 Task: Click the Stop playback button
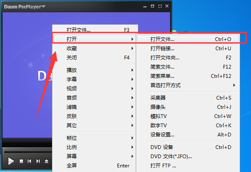click(x=21, y=161)
